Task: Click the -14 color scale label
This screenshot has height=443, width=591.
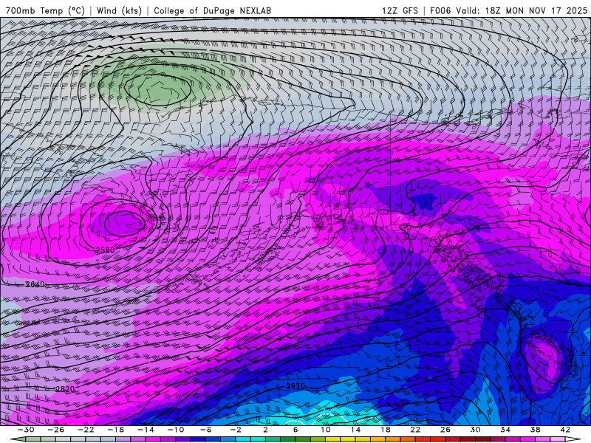Action: point(146,430)
